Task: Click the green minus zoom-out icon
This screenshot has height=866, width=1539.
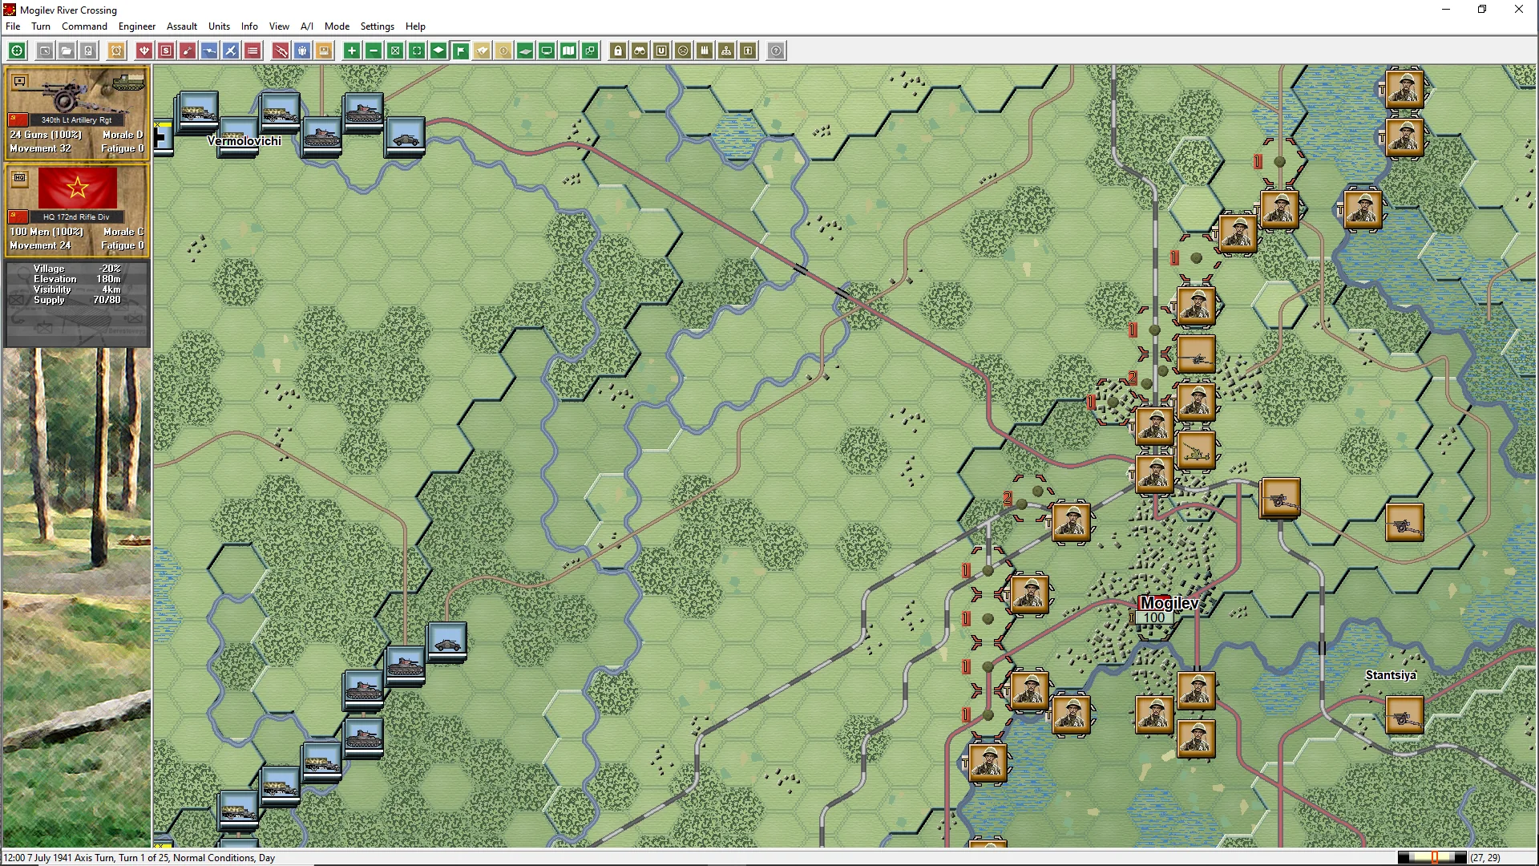Action: click(374, 51)
